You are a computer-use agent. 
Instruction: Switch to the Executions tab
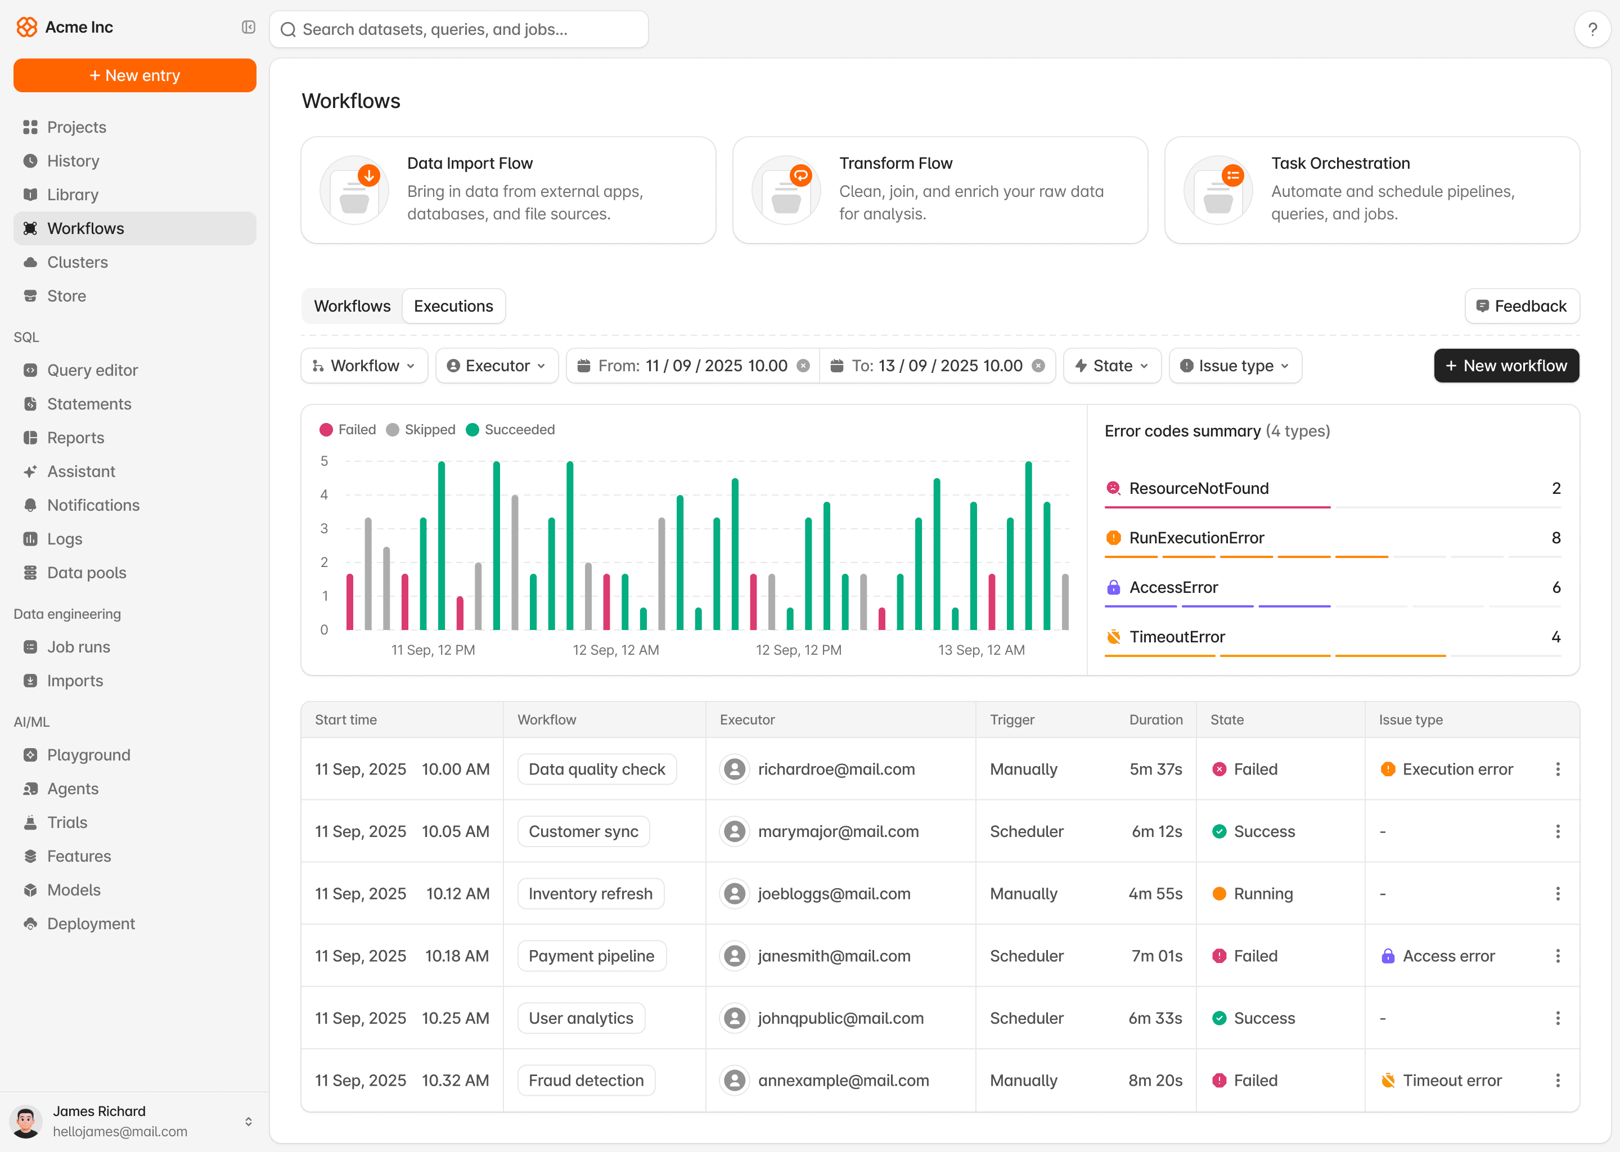pos(453,306)
